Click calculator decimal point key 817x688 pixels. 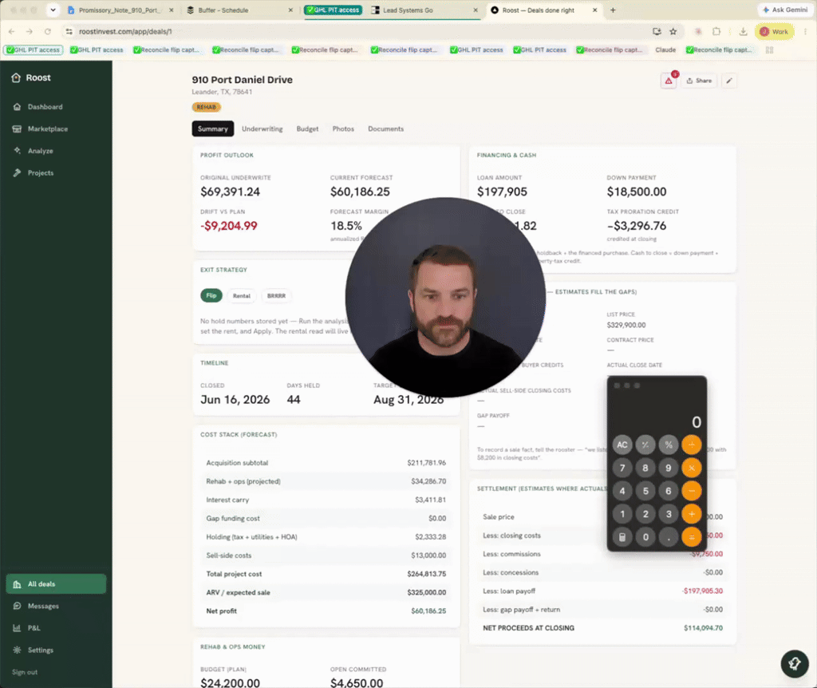click(669, 537)
